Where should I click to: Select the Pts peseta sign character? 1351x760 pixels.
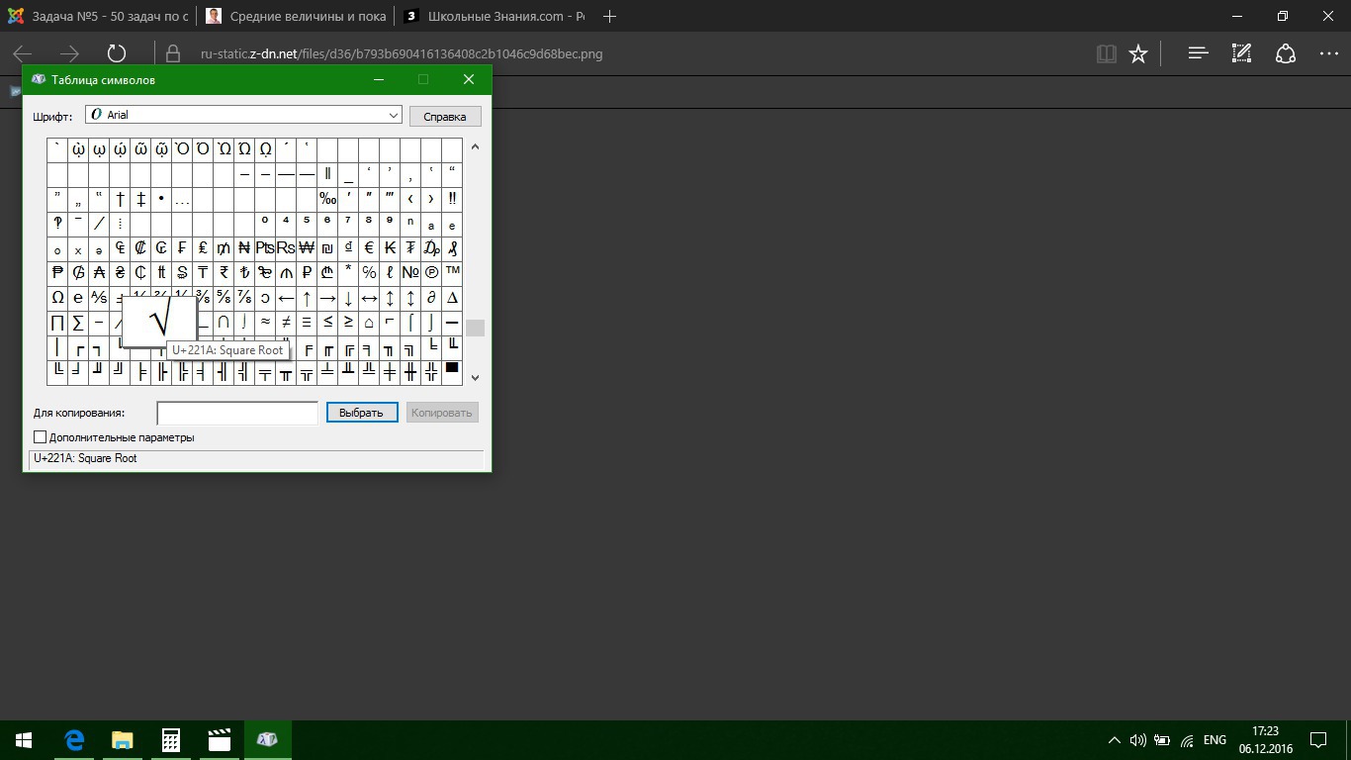(265, 248)
